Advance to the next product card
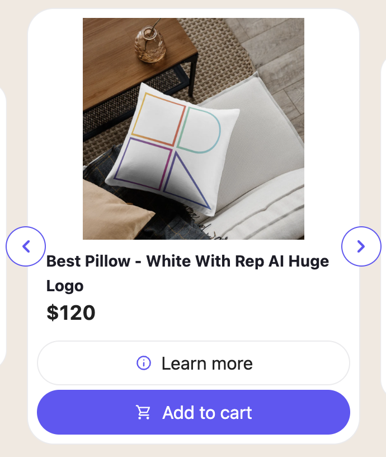 click(361, 246)
